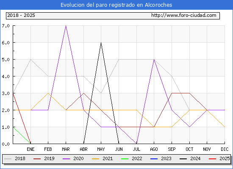233x169 pixels.
Task: Select the dark red 2019 legend line swatch
Action: (37, 159)
